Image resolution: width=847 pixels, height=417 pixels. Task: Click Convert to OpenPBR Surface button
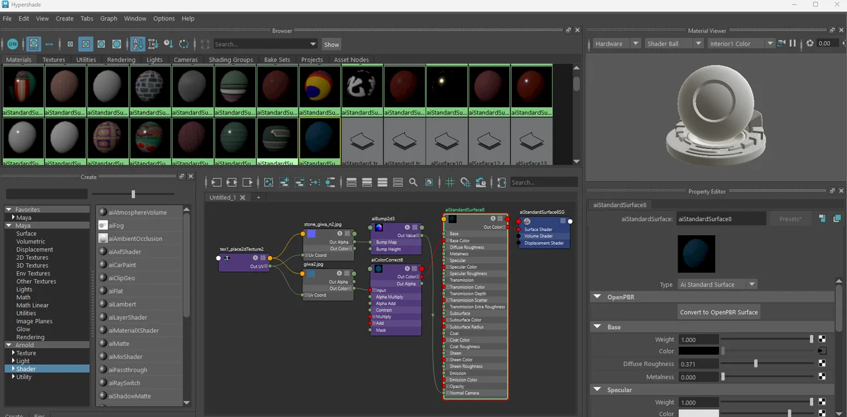pyautogui.click(x=719, y=312)
